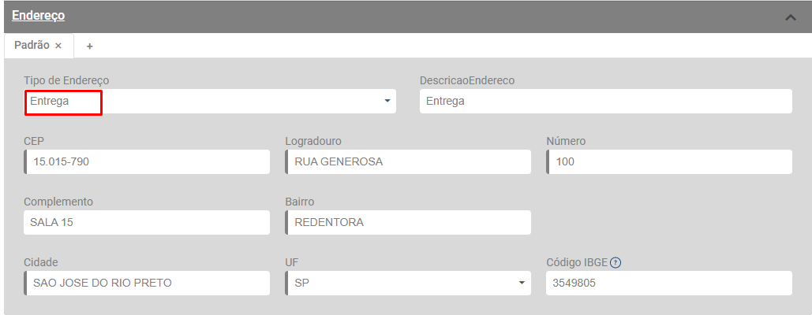
Task: Expand the UF state dropdown arrow
Action: (522, 283)
